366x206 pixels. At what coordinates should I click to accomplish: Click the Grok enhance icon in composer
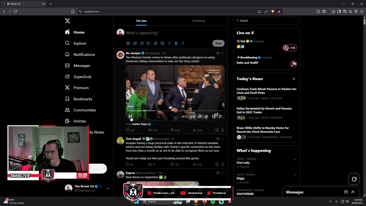coord(142,43)
